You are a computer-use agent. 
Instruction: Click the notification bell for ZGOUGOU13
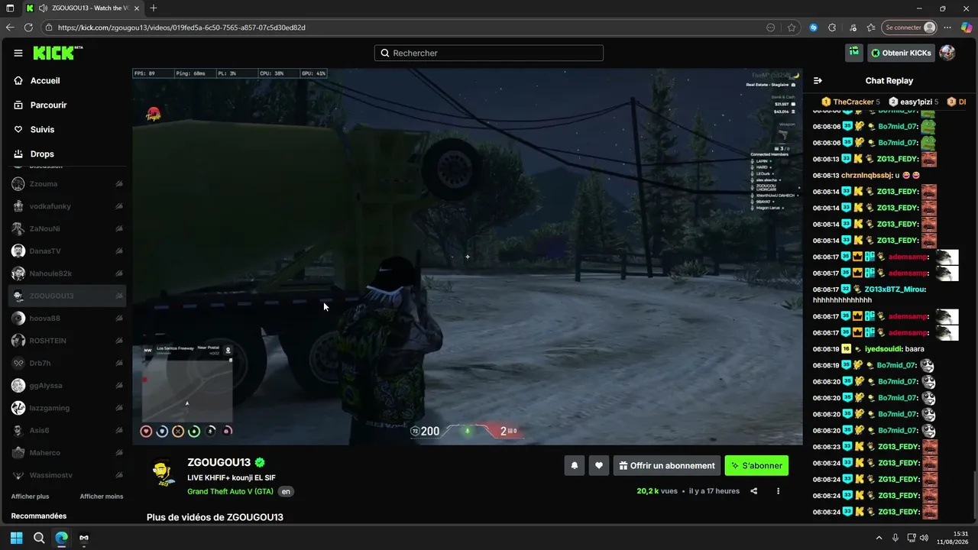(x=575, y=465)
